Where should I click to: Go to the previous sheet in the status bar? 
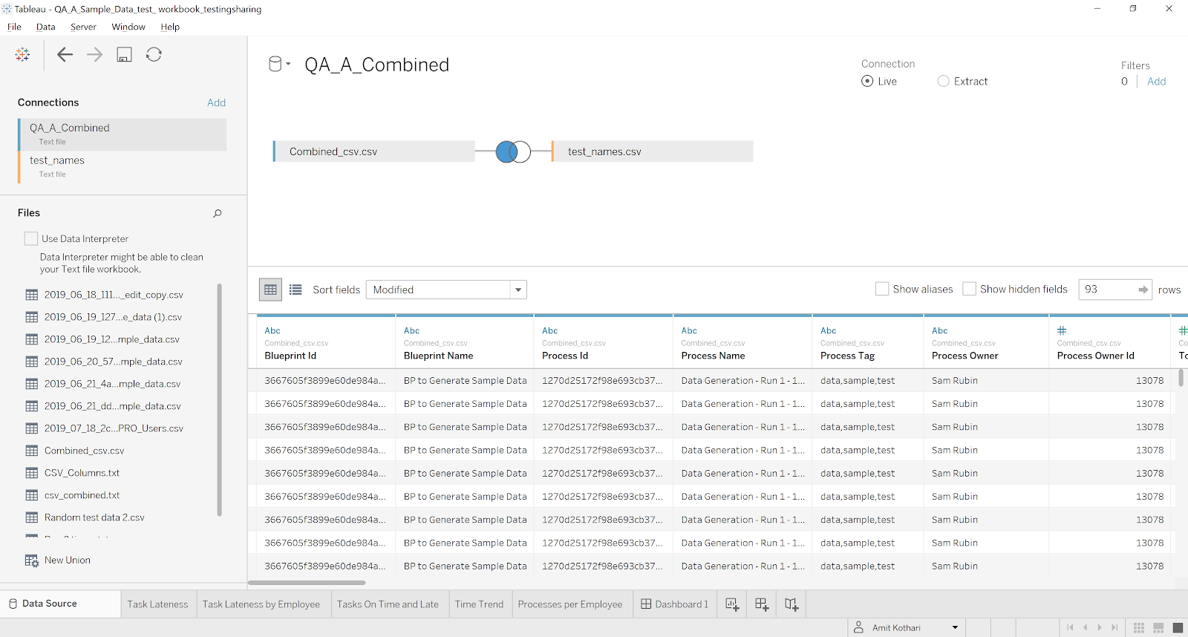1086,627
